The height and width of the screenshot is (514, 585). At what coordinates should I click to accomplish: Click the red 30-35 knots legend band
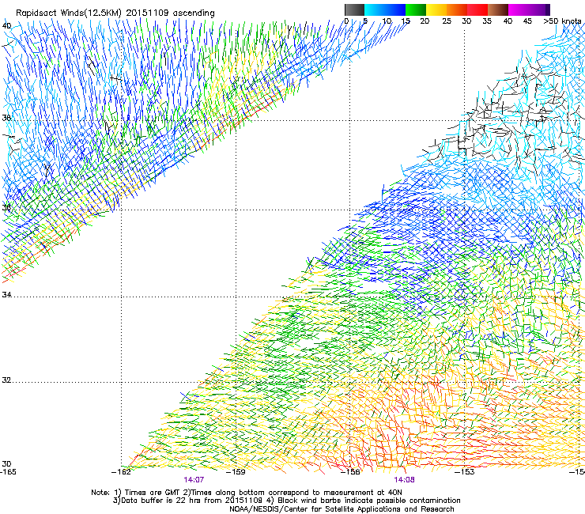[477, 9]
